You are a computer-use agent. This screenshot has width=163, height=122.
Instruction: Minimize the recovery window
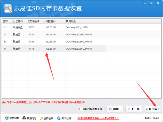[x=145, y=4]
